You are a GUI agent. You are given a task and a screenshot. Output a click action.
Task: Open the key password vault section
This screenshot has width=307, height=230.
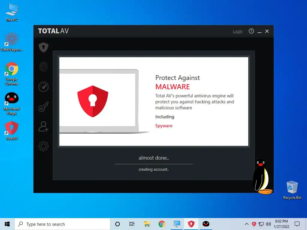coord(43,107)
